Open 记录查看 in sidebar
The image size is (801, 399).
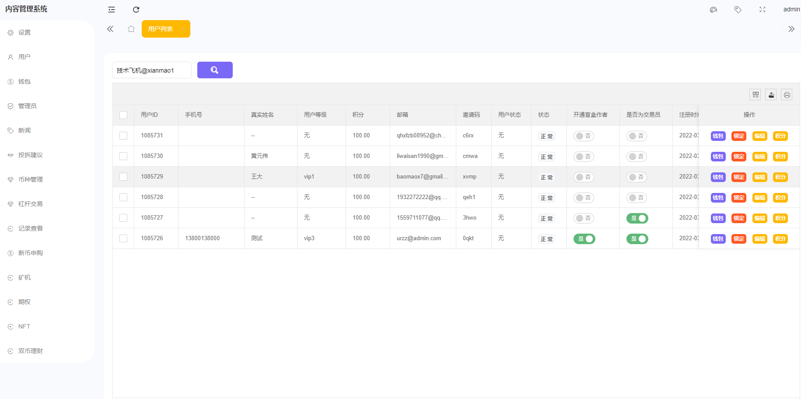click(x=31, y=228)
